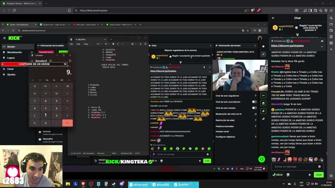Open Discord from the taskbar

coord(121,184)
